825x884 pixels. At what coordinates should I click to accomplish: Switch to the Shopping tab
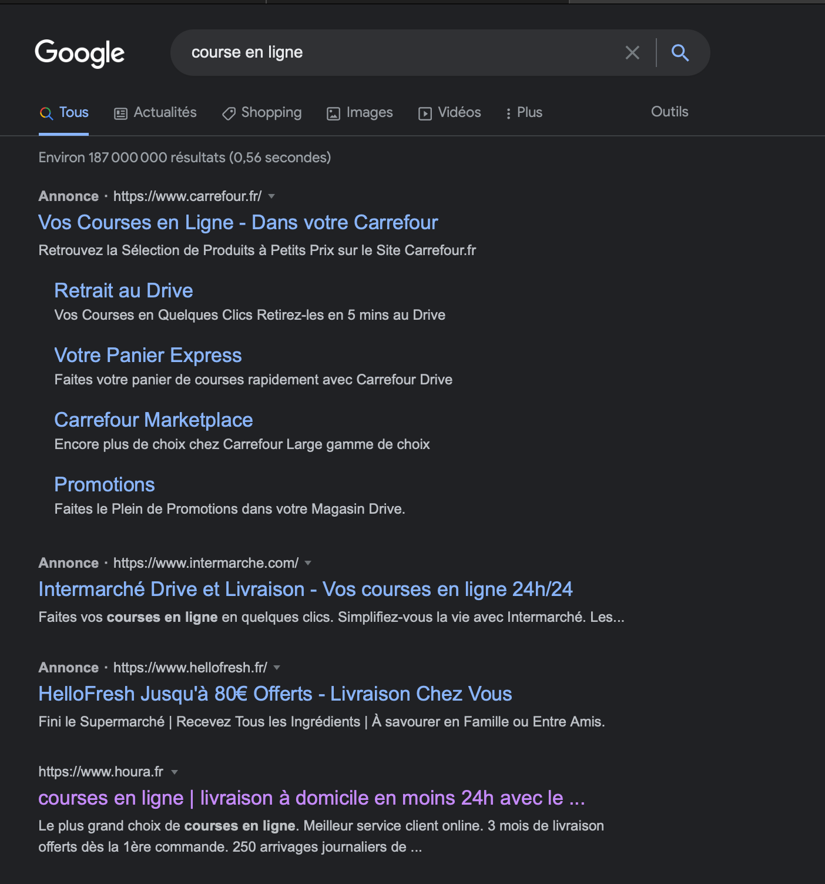(261, 112)
